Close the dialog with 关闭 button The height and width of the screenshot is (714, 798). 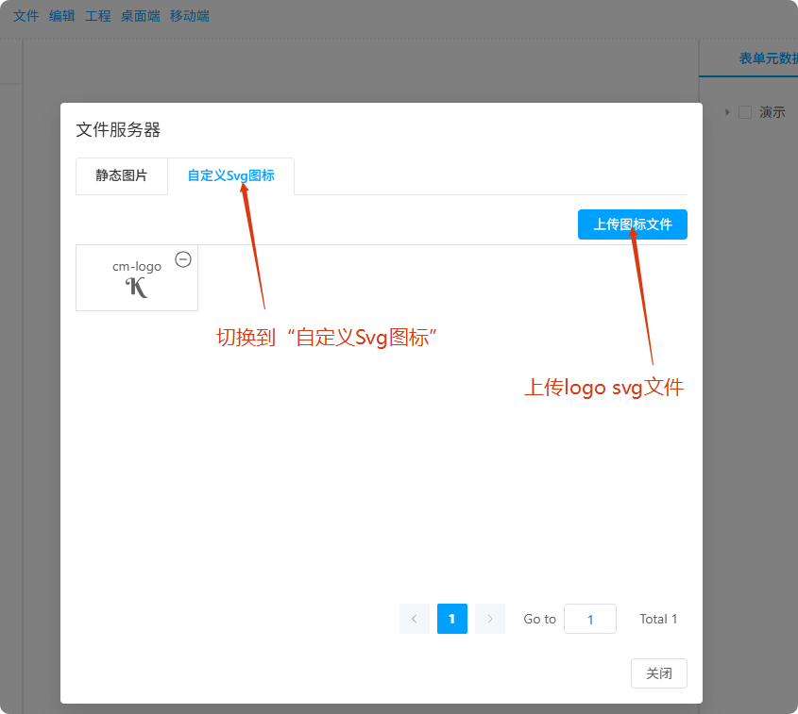[658, 673]
